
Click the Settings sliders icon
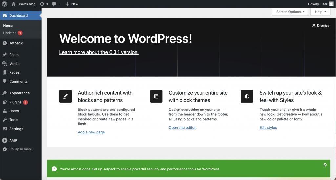pos(5,129)
